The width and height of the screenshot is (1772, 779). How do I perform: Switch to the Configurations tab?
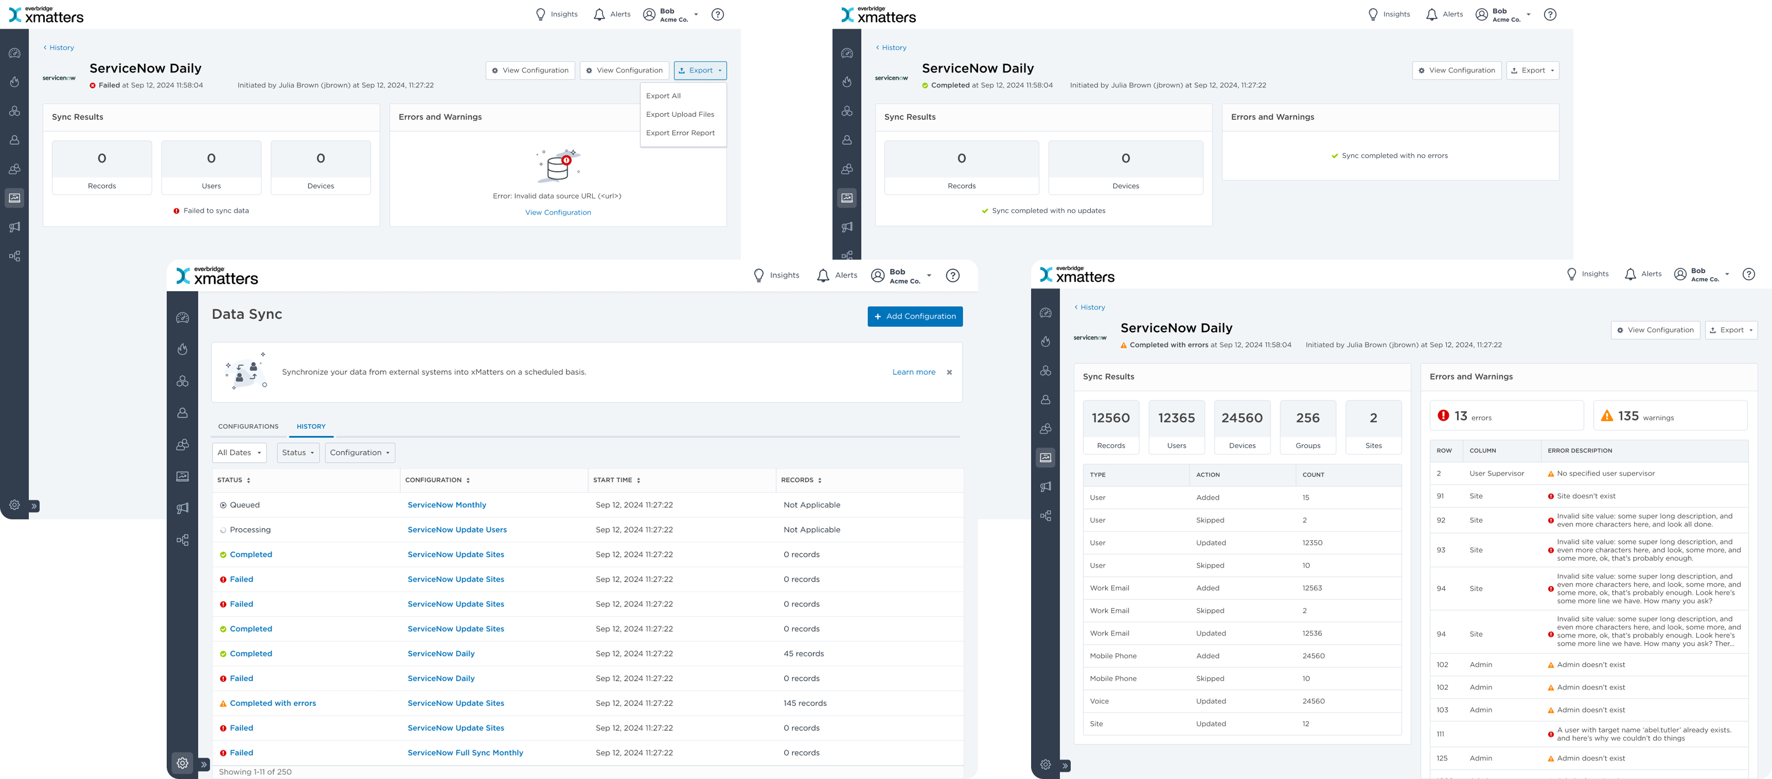249,427
